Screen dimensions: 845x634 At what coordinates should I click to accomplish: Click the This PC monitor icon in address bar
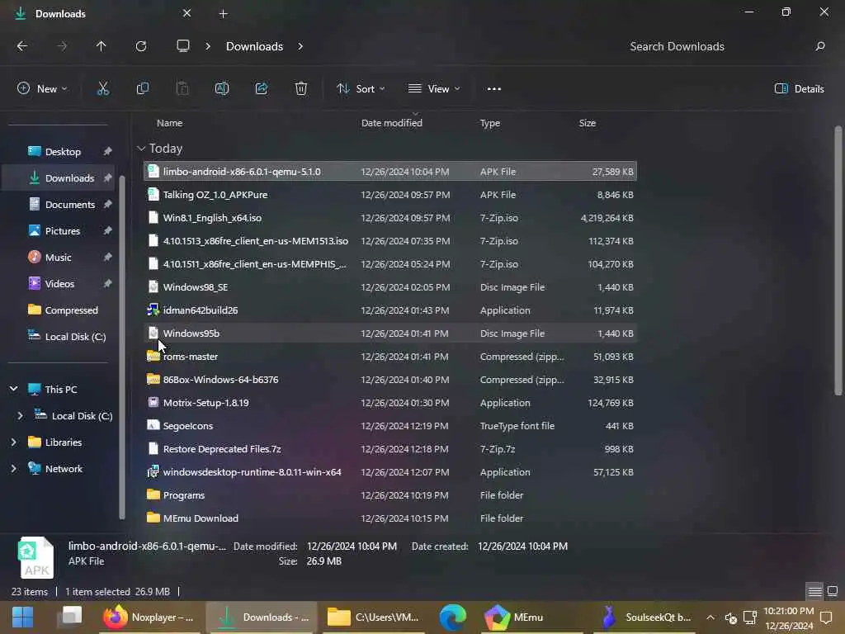pos(183,46)
